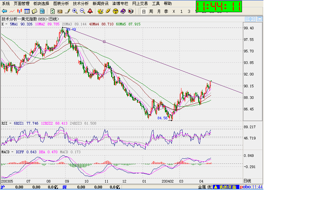Go to previous chart arrow button
Image resolution: width=322 pixels, height=204 pixels.
tap(248, 19)
